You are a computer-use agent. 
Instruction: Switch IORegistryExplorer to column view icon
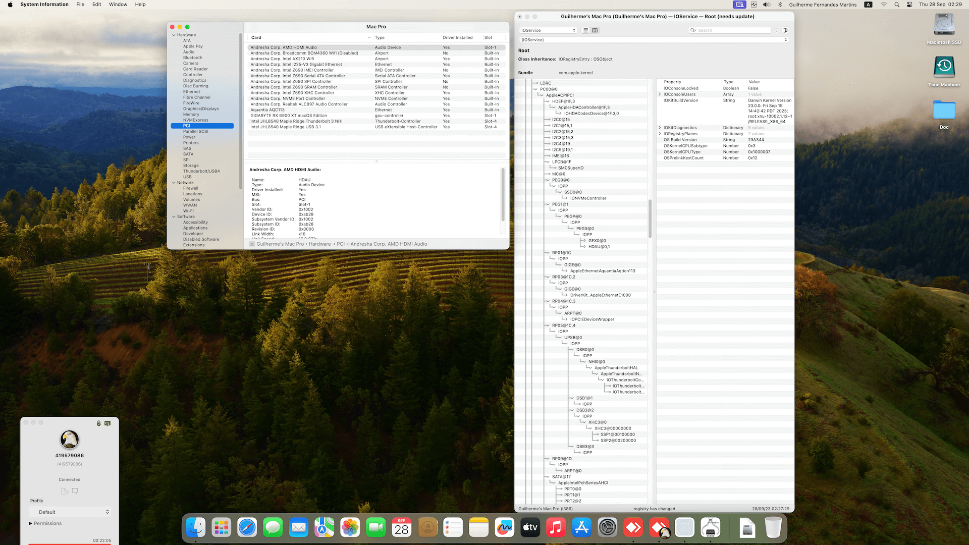[595, 30]
